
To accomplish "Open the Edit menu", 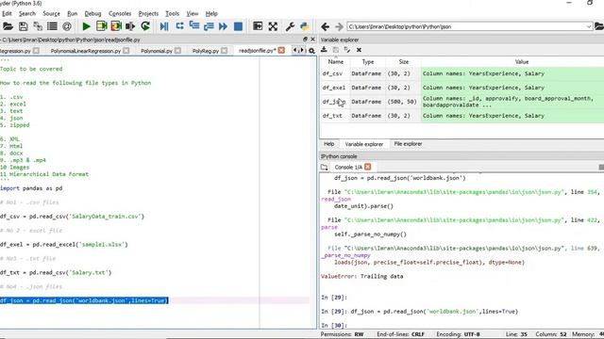I will pyautogui.click(x=7, y=13).
